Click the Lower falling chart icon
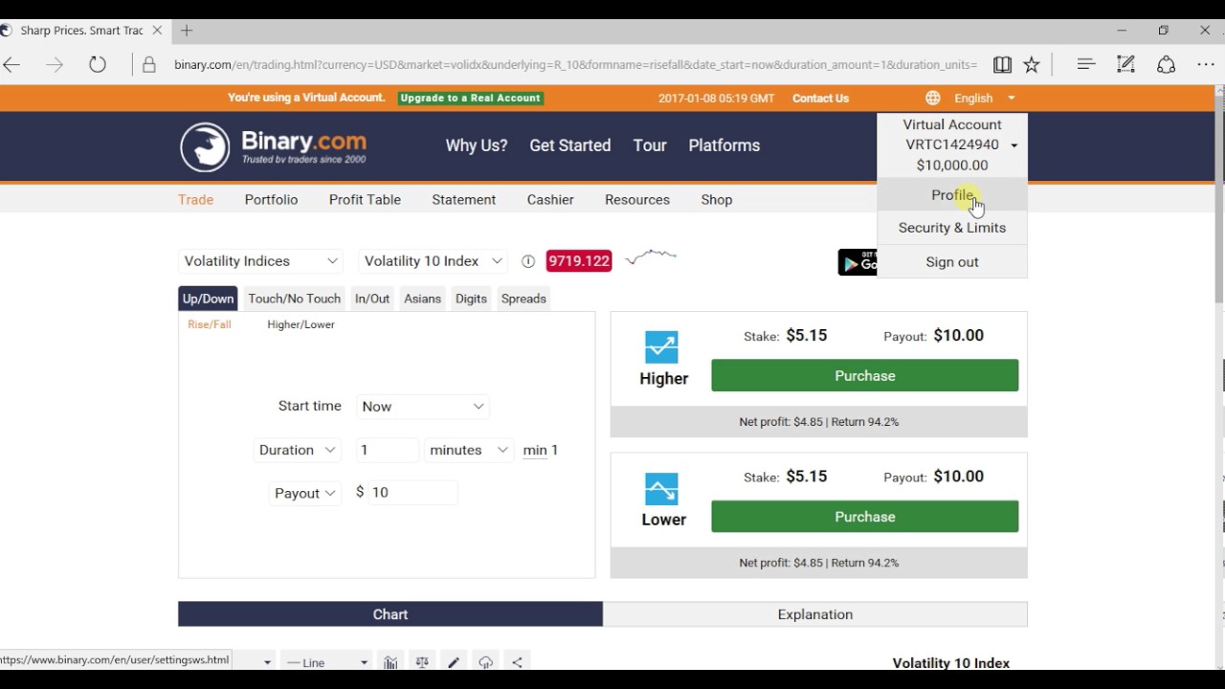Screen dimensions: 1225x689 pos(661,488)
